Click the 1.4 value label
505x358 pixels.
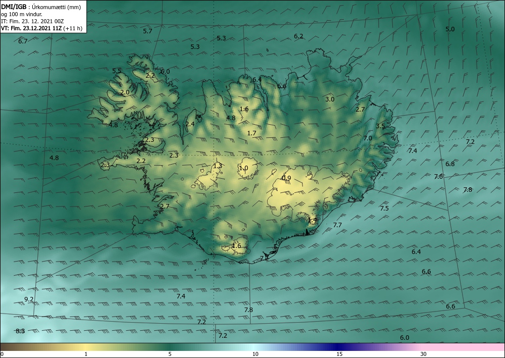313,220
